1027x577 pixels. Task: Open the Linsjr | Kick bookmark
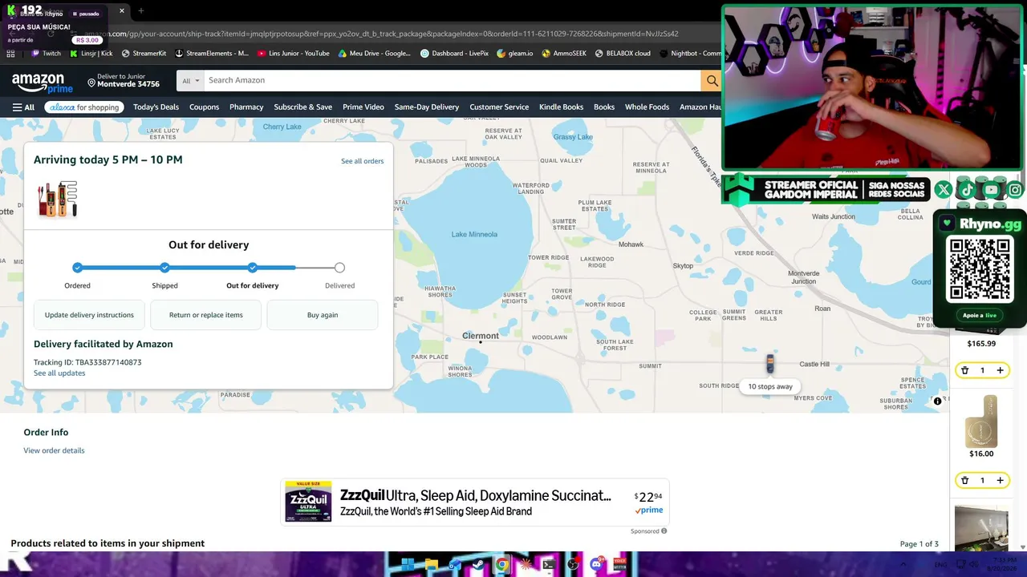click(91, 54)
